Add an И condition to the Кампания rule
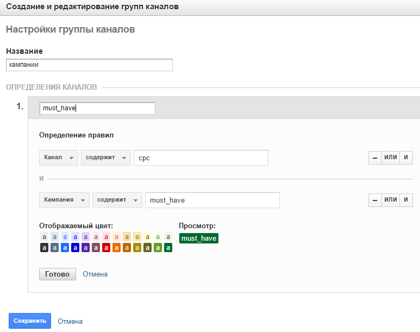The width and height of the screenshot is (420, 332). pos(406,200)
